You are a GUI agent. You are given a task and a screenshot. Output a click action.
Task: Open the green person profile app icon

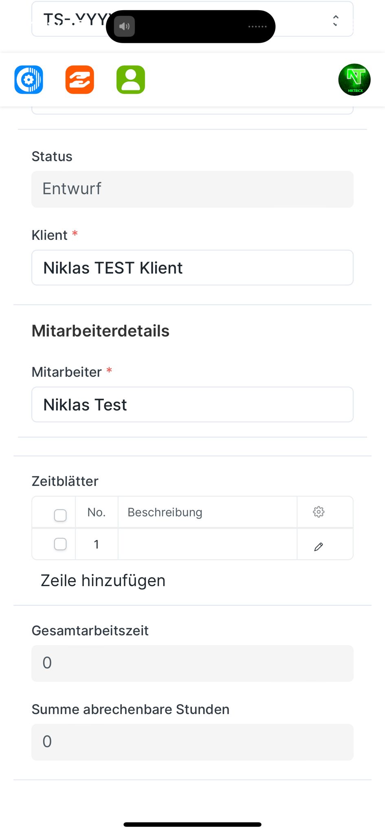click(x=131, y=79)
